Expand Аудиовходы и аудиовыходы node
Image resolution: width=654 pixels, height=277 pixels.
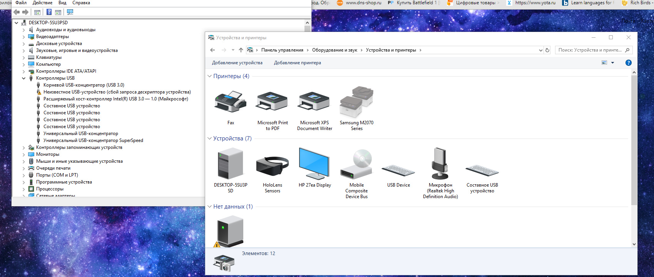point(23,30)
